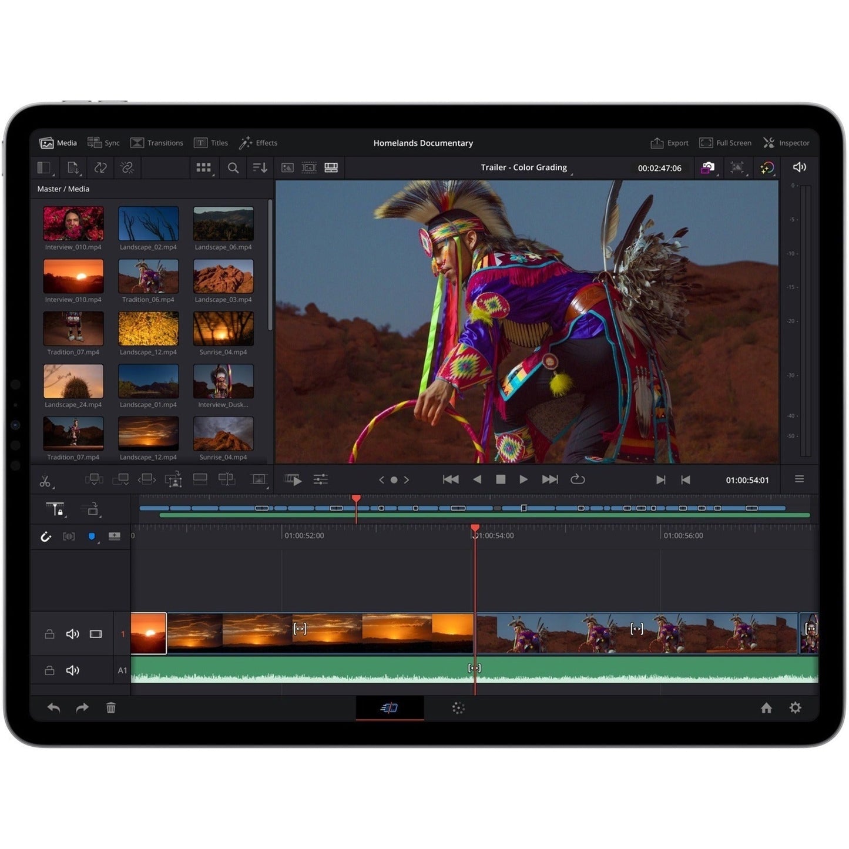This screenshot has width=849, height=849.
Task: Open the search in the media pool
Action: [x=233, y=169]
